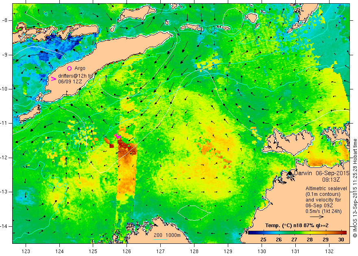Click longitude axis label '129'
This screenshot has width=358, height=256.
(x=228, y=252)
